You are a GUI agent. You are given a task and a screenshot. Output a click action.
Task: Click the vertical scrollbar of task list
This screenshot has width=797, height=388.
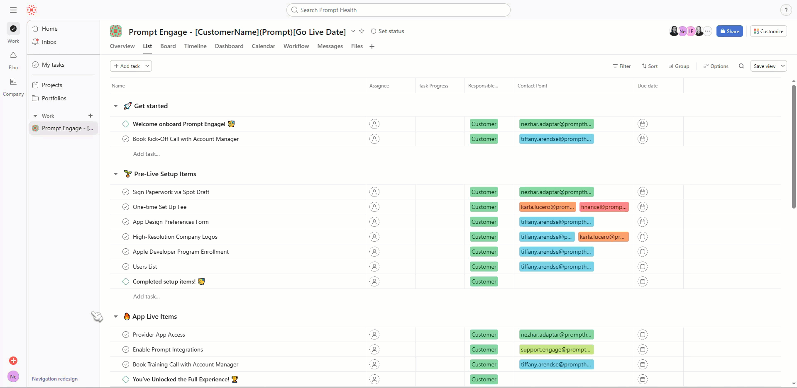[794, 146]
